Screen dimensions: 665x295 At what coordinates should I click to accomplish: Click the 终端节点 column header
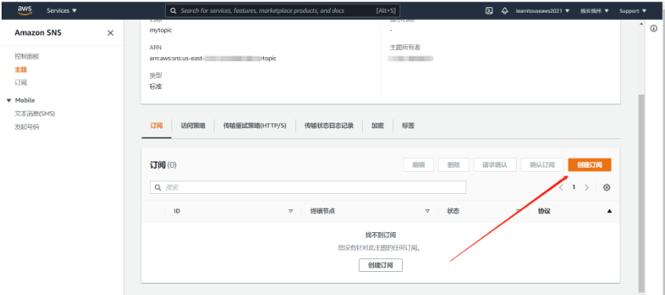click(x=323, y=211)
